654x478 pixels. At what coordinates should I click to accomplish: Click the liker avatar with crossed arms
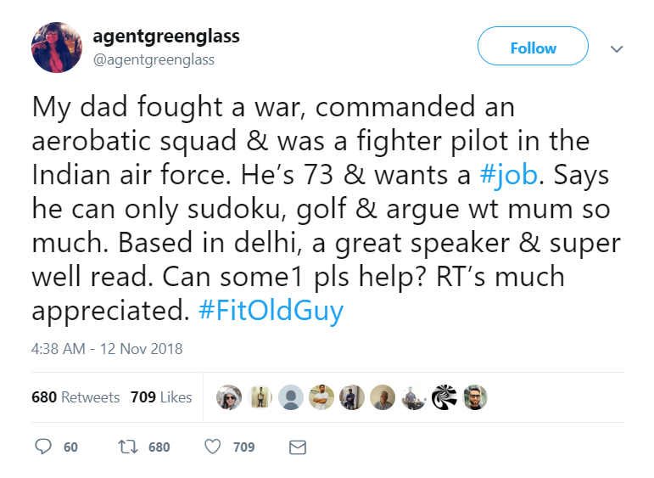321,397
